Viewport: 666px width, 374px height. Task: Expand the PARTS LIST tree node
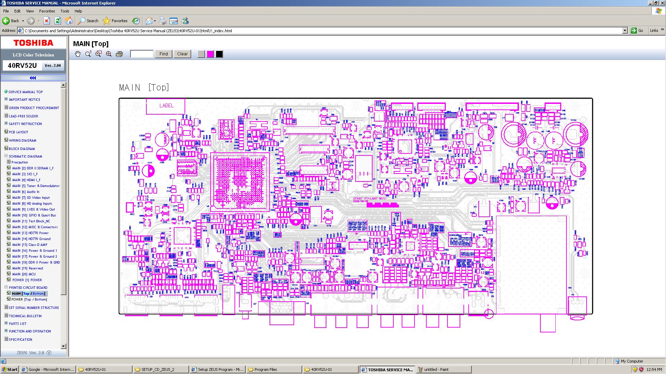(6, 323)
